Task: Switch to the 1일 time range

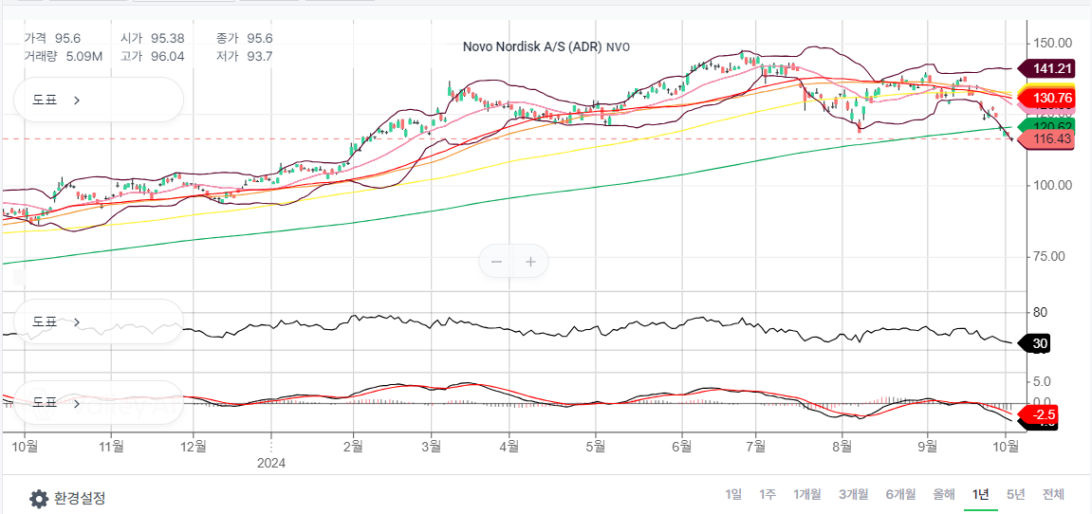Action: 733,494
